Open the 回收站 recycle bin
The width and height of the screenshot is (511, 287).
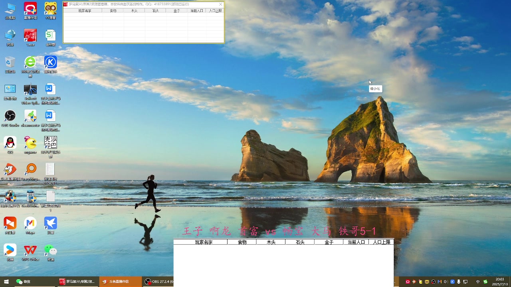click(10, 65)
